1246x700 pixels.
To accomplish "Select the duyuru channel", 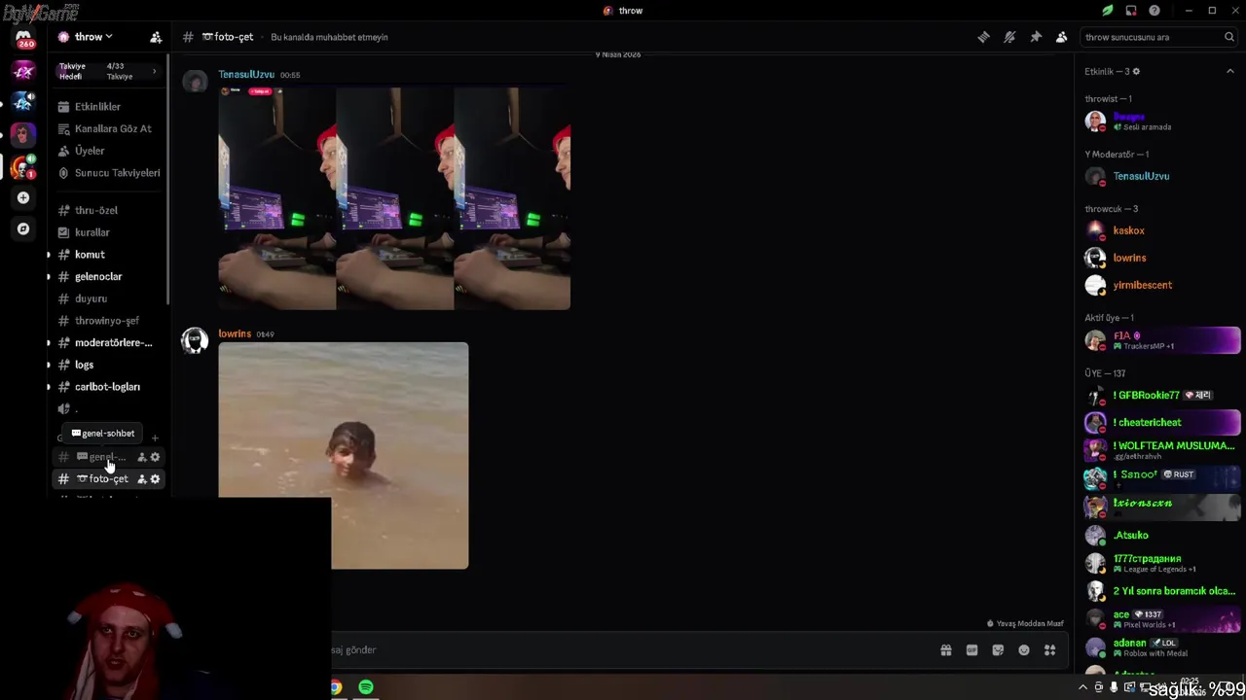I will tap(108, 298).
